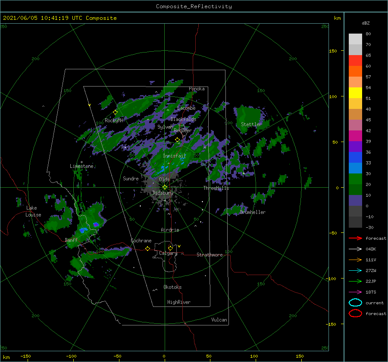Image resolution: width=388 pixels, height=362 pixels.
Task: Click the Lacombe city label
Action: pos(186,108)
